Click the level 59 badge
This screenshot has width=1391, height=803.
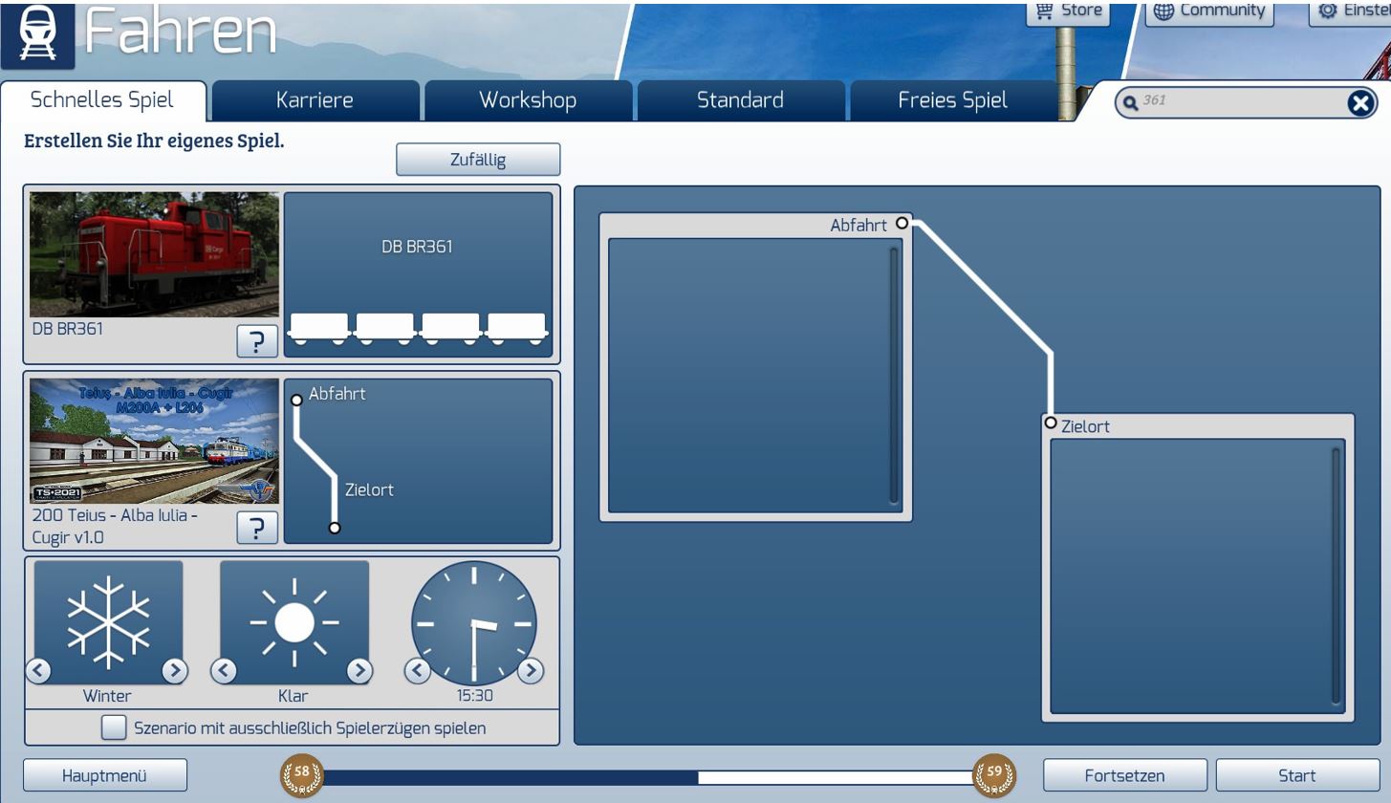tap(994, 775)
